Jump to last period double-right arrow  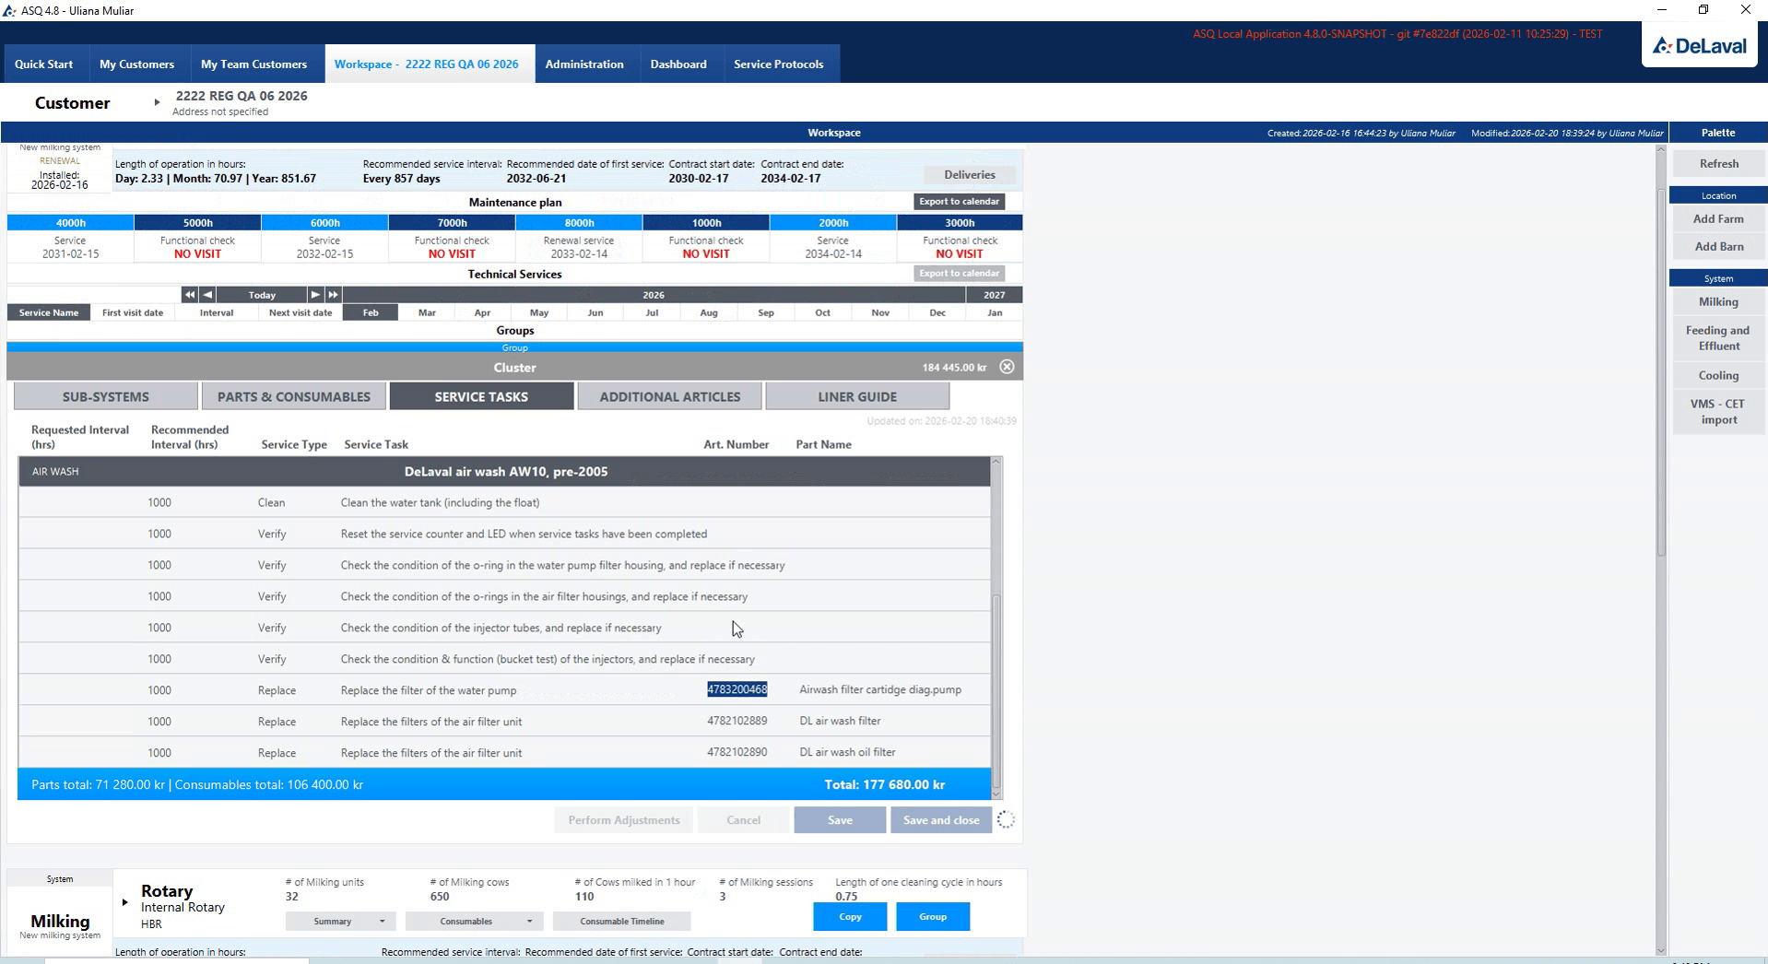click(333, 295)
